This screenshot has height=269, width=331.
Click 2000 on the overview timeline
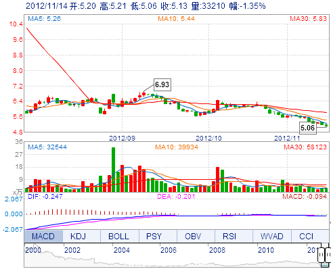(x=33, y=250)
